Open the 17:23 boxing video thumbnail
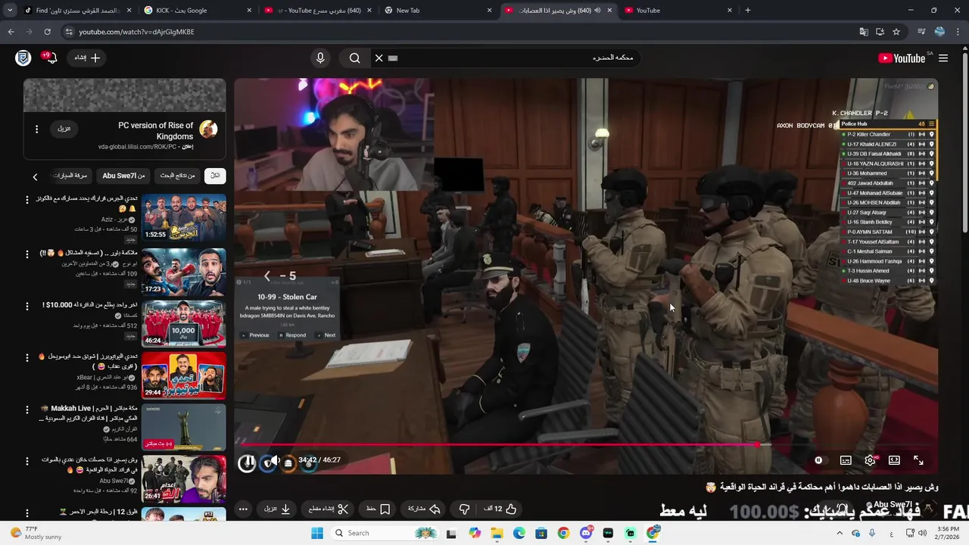 183,271
